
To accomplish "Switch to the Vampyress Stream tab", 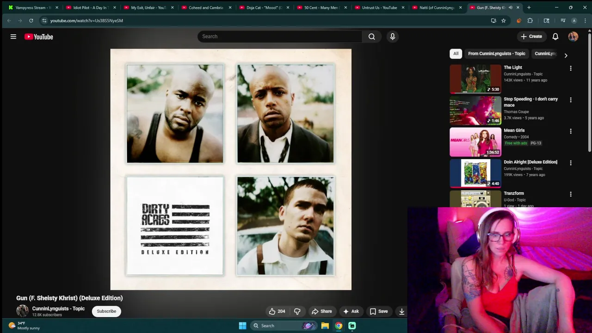I will [33, 7].
